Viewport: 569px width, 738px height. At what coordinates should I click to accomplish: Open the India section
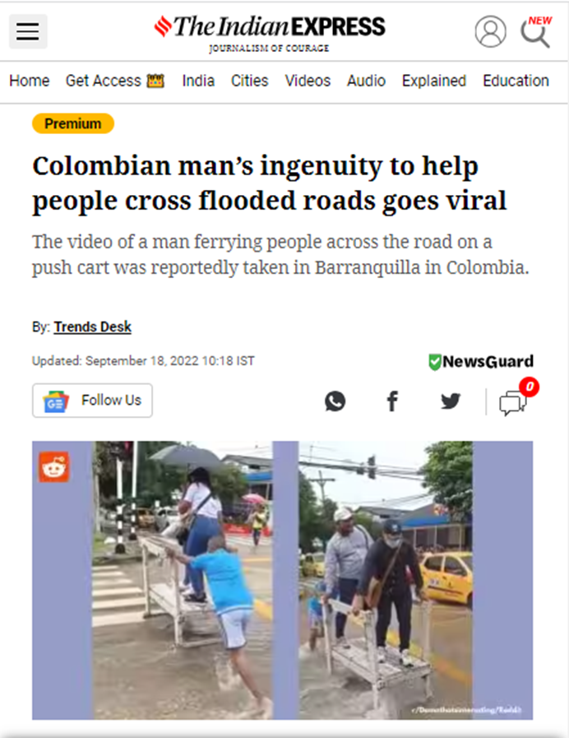pyautogui.click(x=198, y=81)
